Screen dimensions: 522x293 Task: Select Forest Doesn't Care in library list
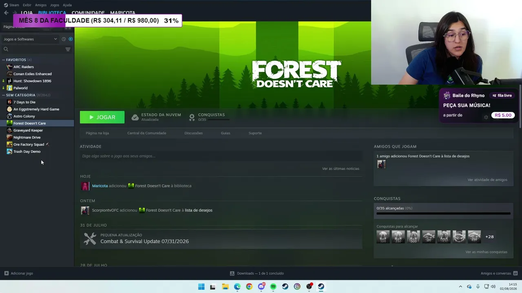[x=37, y=123]
